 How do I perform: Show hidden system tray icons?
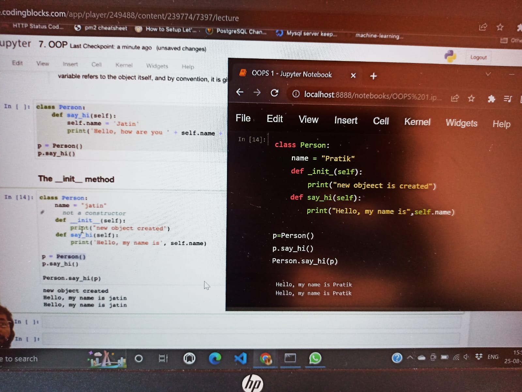pyautogui.click(x=410, y=357)
